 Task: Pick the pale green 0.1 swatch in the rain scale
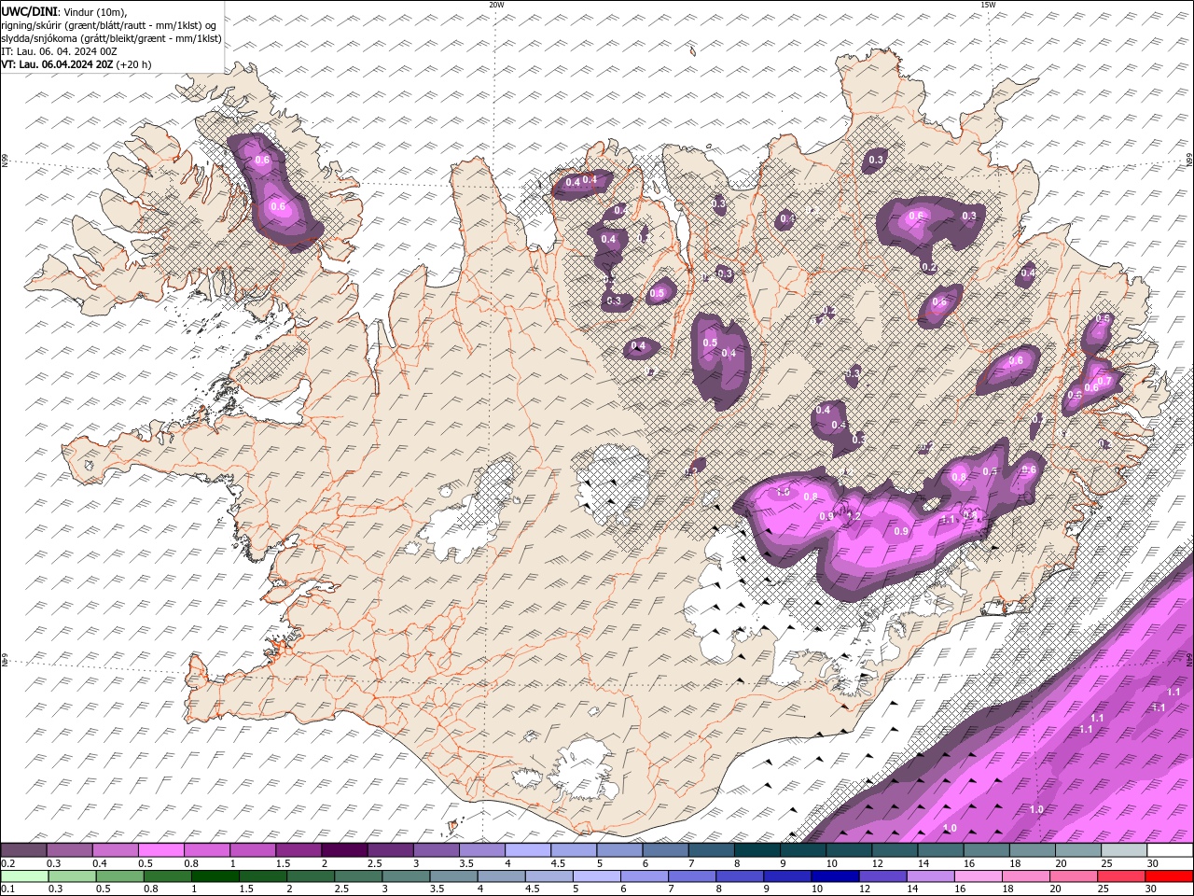(x=24, y=876)
